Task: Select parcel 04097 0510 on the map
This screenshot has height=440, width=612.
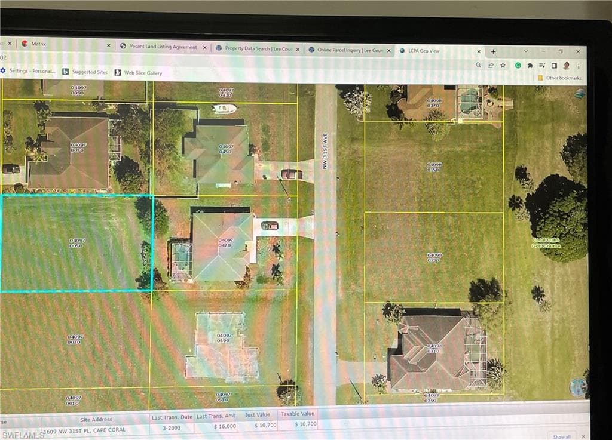Action: pyautogui.click(x=224, y=397)
